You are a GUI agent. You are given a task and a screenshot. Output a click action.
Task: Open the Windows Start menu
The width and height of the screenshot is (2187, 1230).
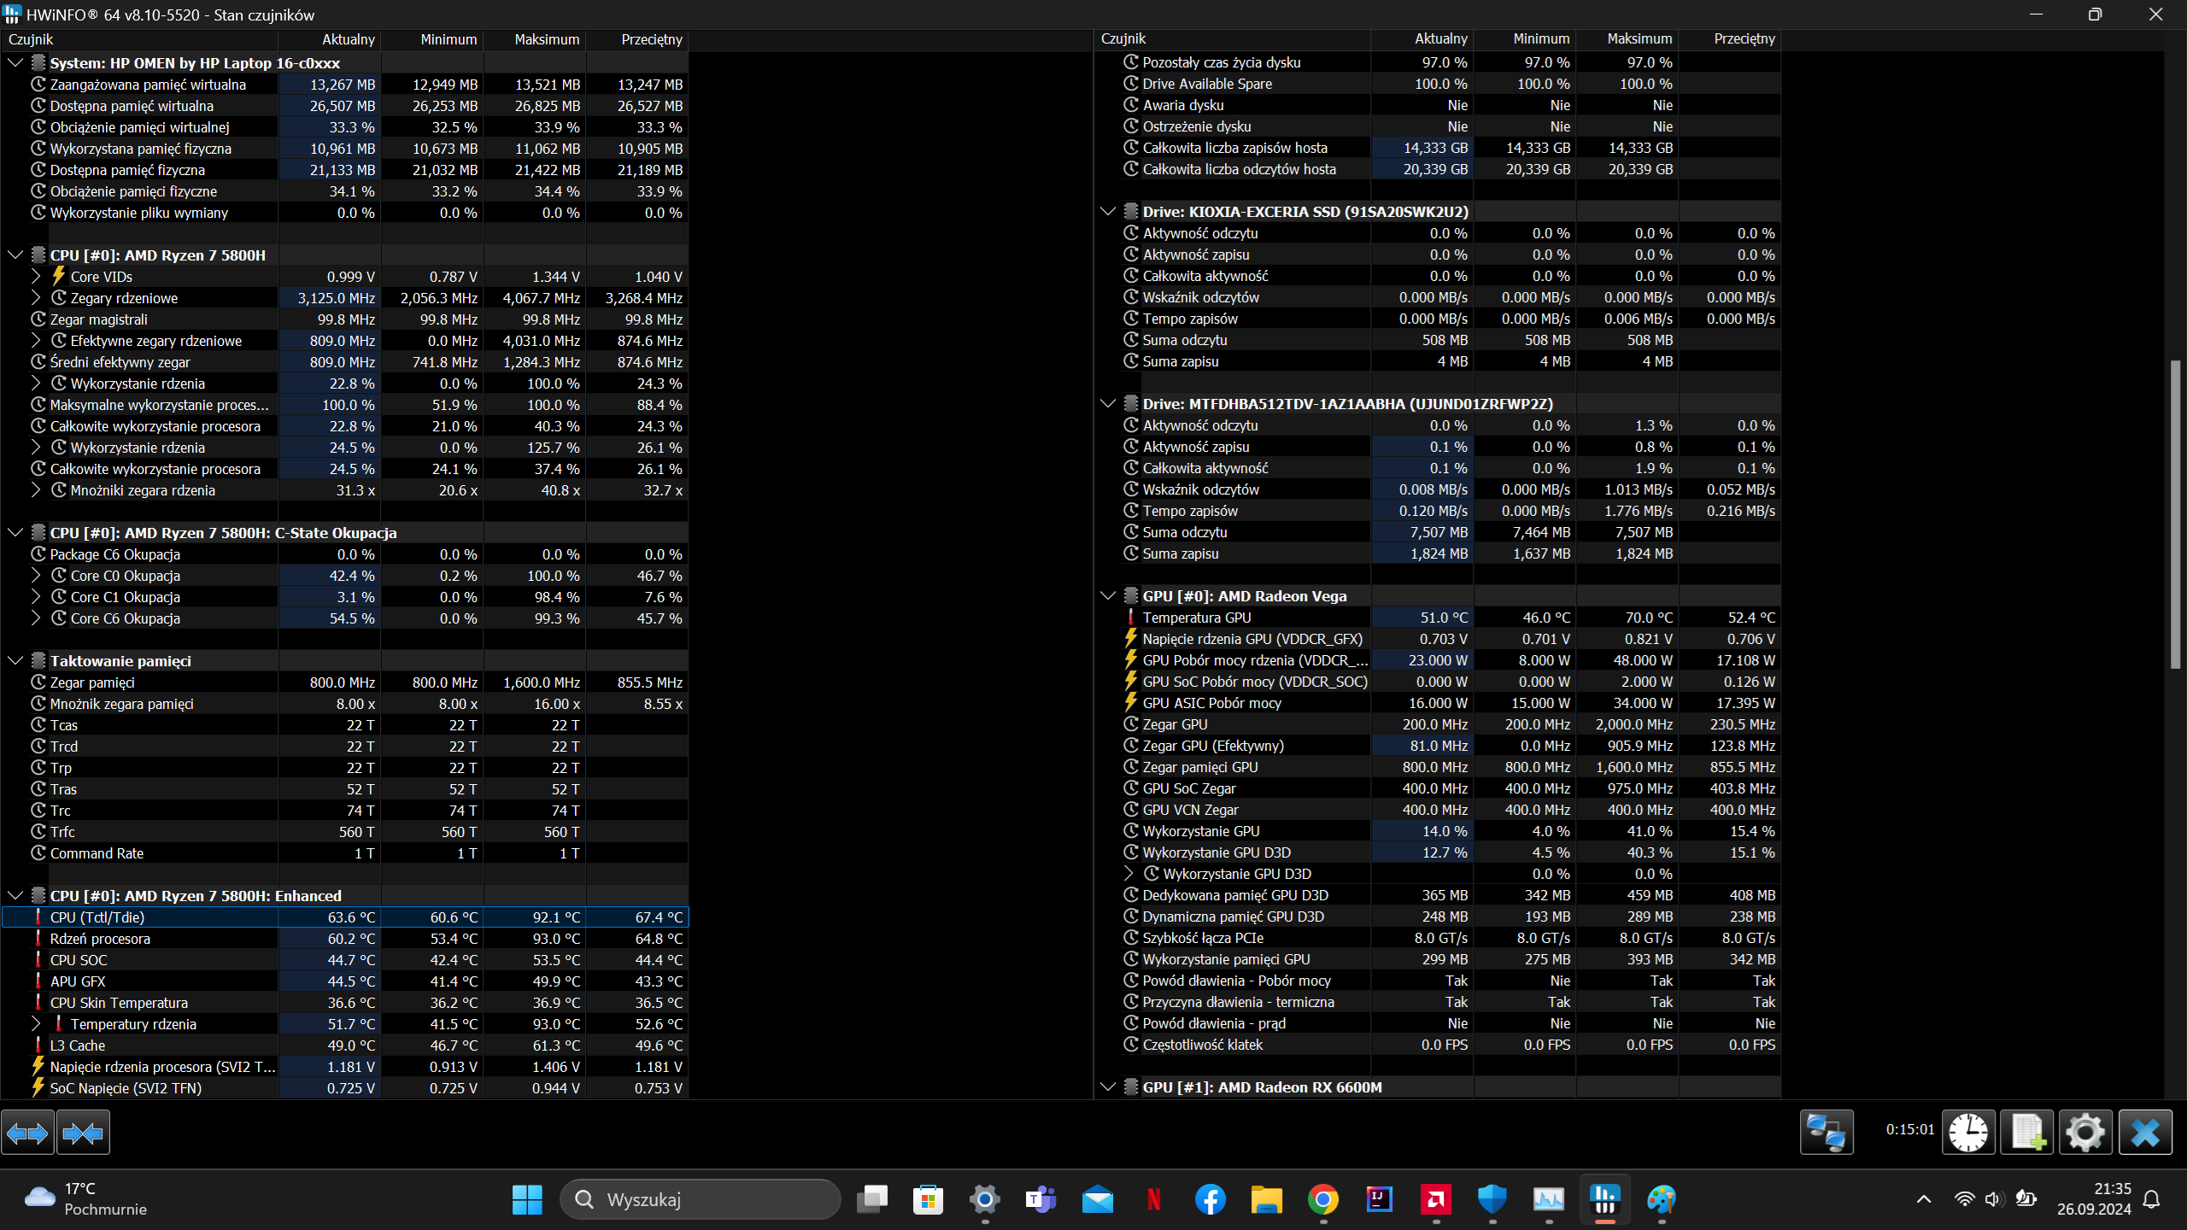coord(527,1199)
